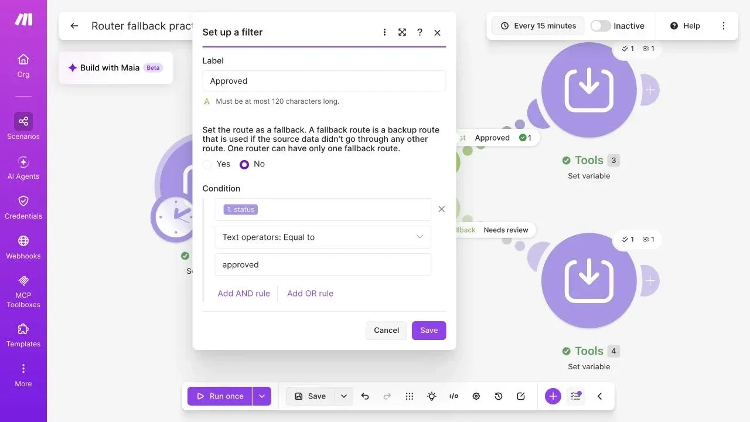Open filter dialog three-dot menu
Screen dimensions: 750x422
point(384,32)
